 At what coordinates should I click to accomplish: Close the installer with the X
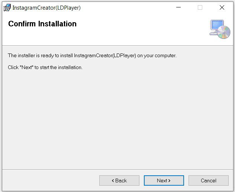[x=222, y=7]
